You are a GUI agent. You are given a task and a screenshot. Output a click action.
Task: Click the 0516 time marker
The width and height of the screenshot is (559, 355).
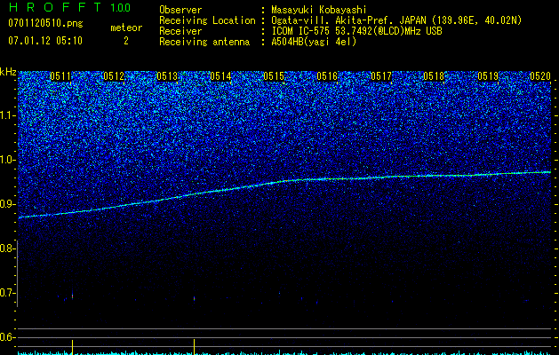(x=327, y=76)
